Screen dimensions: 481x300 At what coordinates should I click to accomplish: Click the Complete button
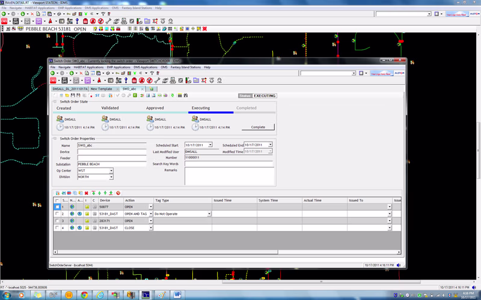[x=258, y=127]
